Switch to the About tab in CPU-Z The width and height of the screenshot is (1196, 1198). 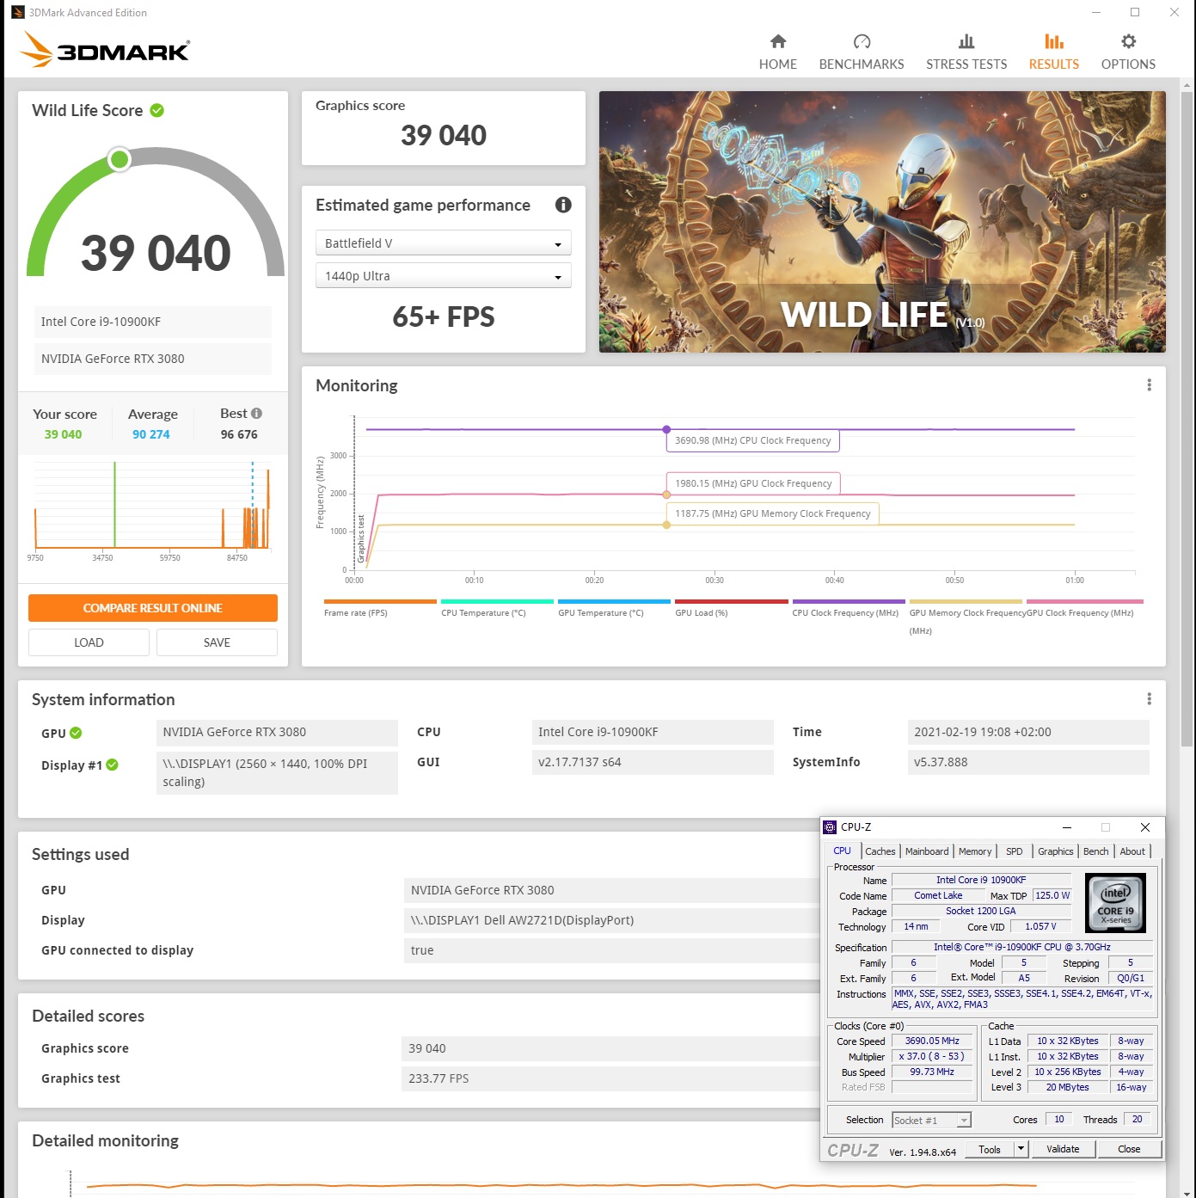(1132, 851)
